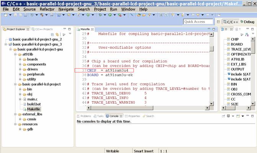The height and width of the screenshot is (153, 257).
Task: Collapse the at91lib folder
Action: [x=15, y=54]
